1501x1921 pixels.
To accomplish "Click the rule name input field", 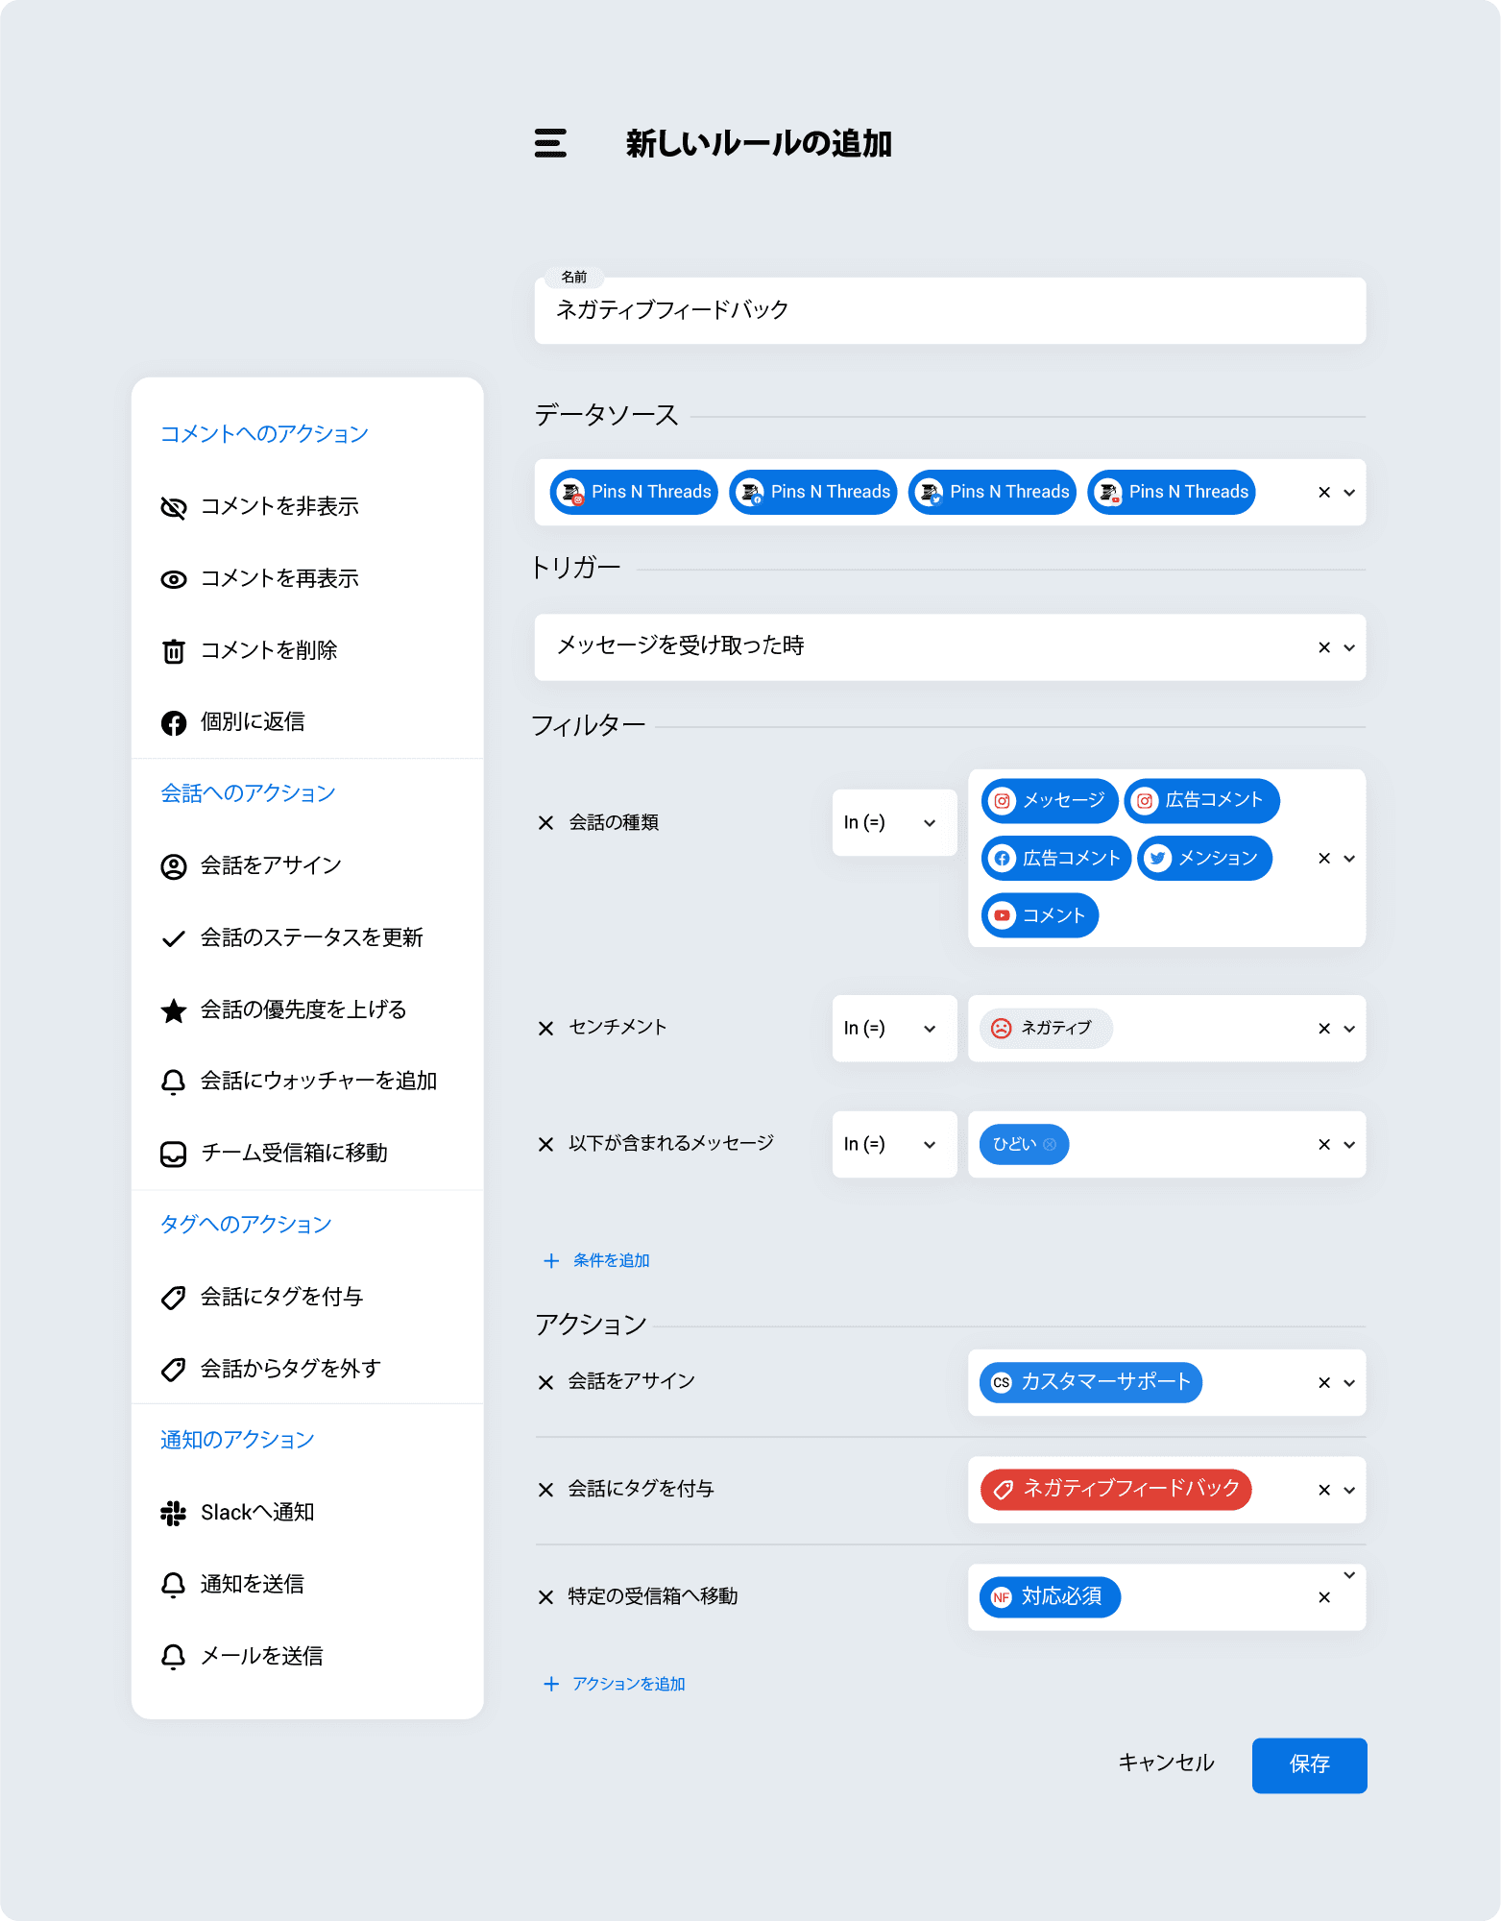I will 949,311.
